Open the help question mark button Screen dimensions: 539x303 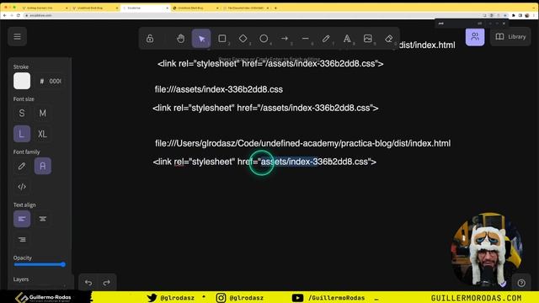pyautogui.click(x=521, y=283)
